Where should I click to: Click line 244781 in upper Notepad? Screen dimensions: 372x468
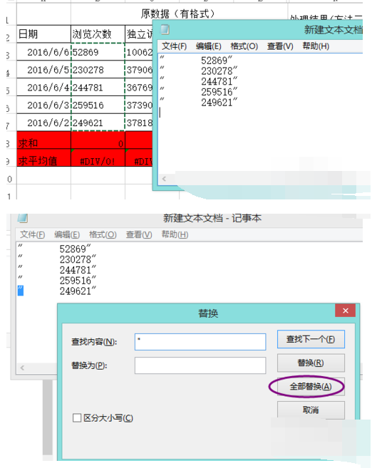[219, 81]
